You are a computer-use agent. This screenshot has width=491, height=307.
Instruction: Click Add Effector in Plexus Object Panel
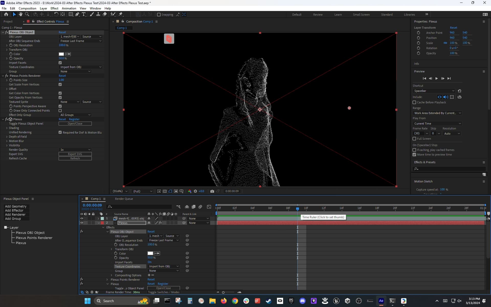point(14,210)
